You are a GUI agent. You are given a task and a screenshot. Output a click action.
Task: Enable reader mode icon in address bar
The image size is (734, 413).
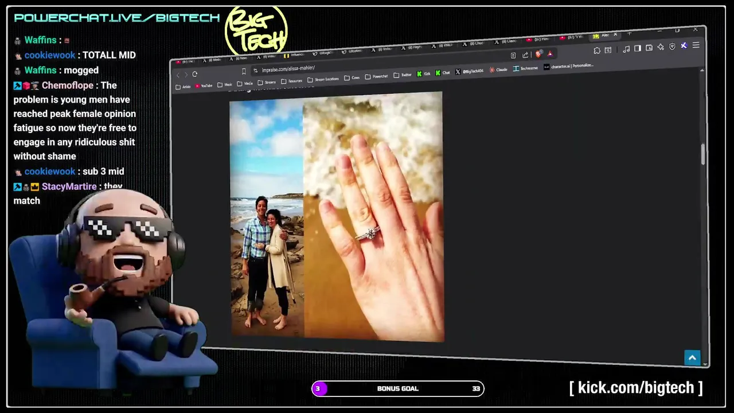click(513, 55)
